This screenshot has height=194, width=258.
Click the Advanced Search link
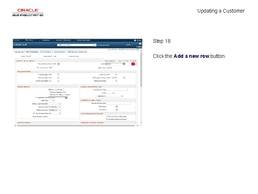click(x=103, y=45)
